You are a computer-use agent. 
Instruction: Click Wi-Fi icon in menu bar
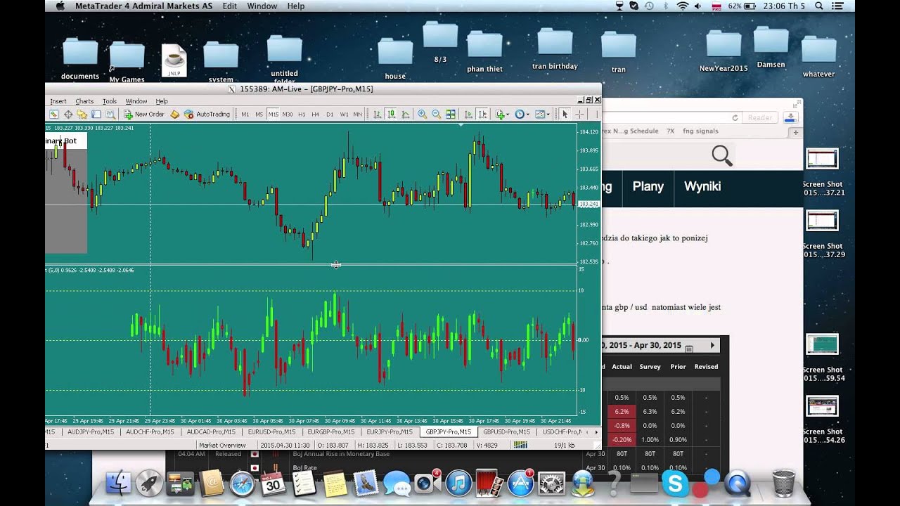coord(682,6)
